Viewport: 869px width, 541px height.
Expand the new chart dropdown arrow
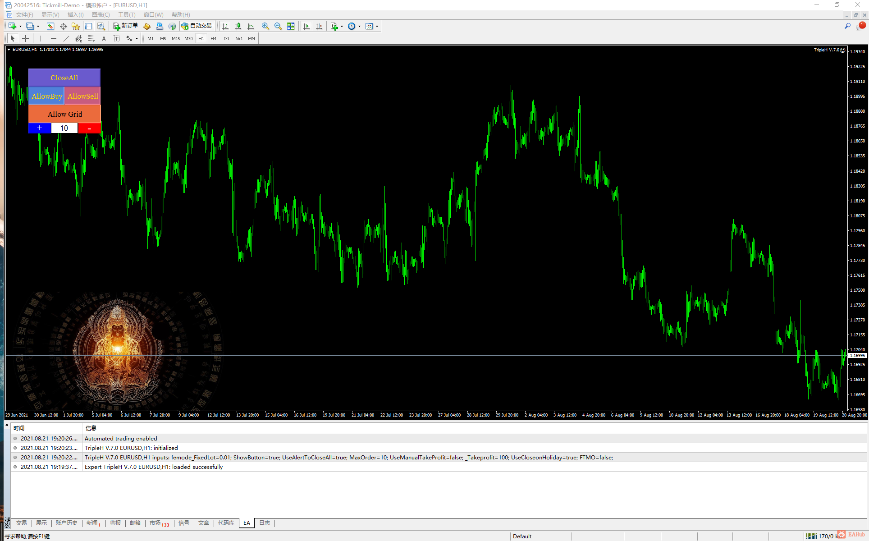tap(20, 26)
